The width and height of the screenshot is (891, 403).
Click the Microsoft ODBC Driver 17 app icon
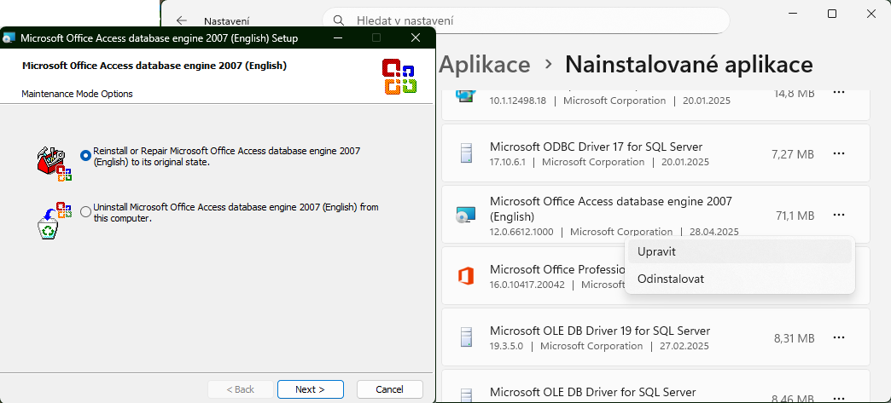(465, 154)
